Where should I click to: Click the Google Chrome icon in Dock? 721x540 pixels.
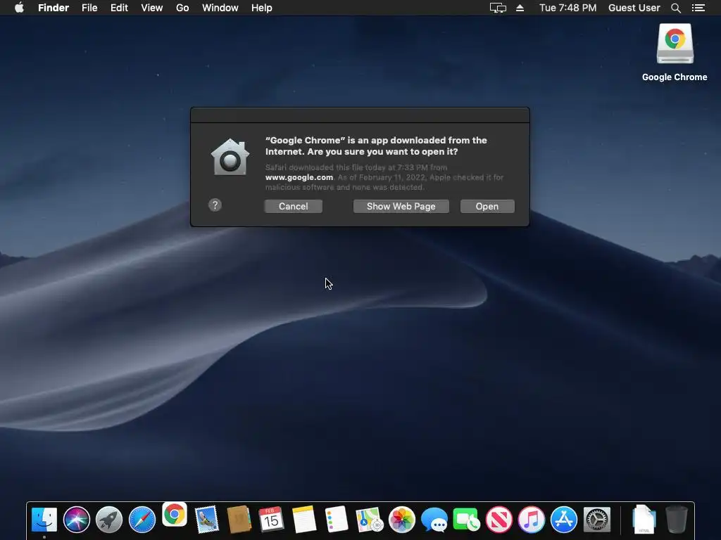175,515
